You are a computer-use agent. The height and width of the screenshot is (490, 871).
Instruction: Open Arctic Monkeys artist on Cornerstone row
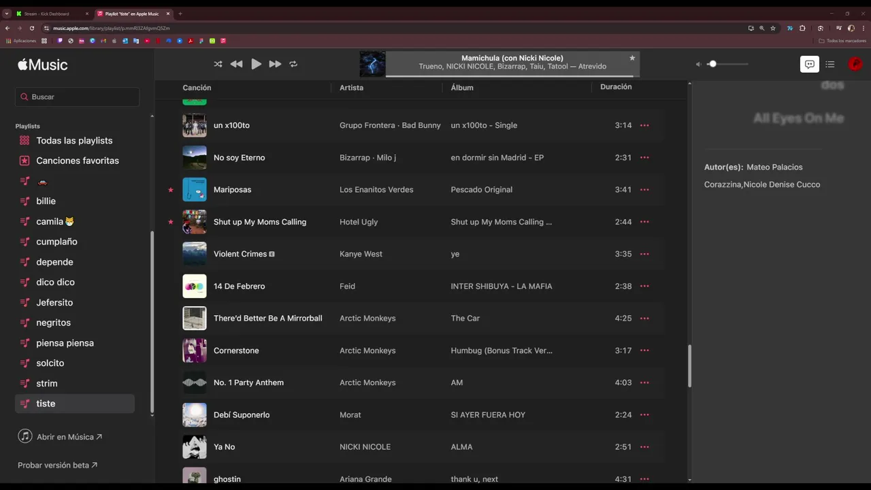click(x=367, y=350)
